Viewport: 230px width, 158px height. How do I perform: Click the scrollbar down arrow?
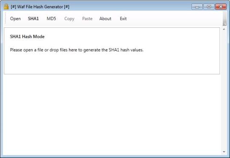224,152
